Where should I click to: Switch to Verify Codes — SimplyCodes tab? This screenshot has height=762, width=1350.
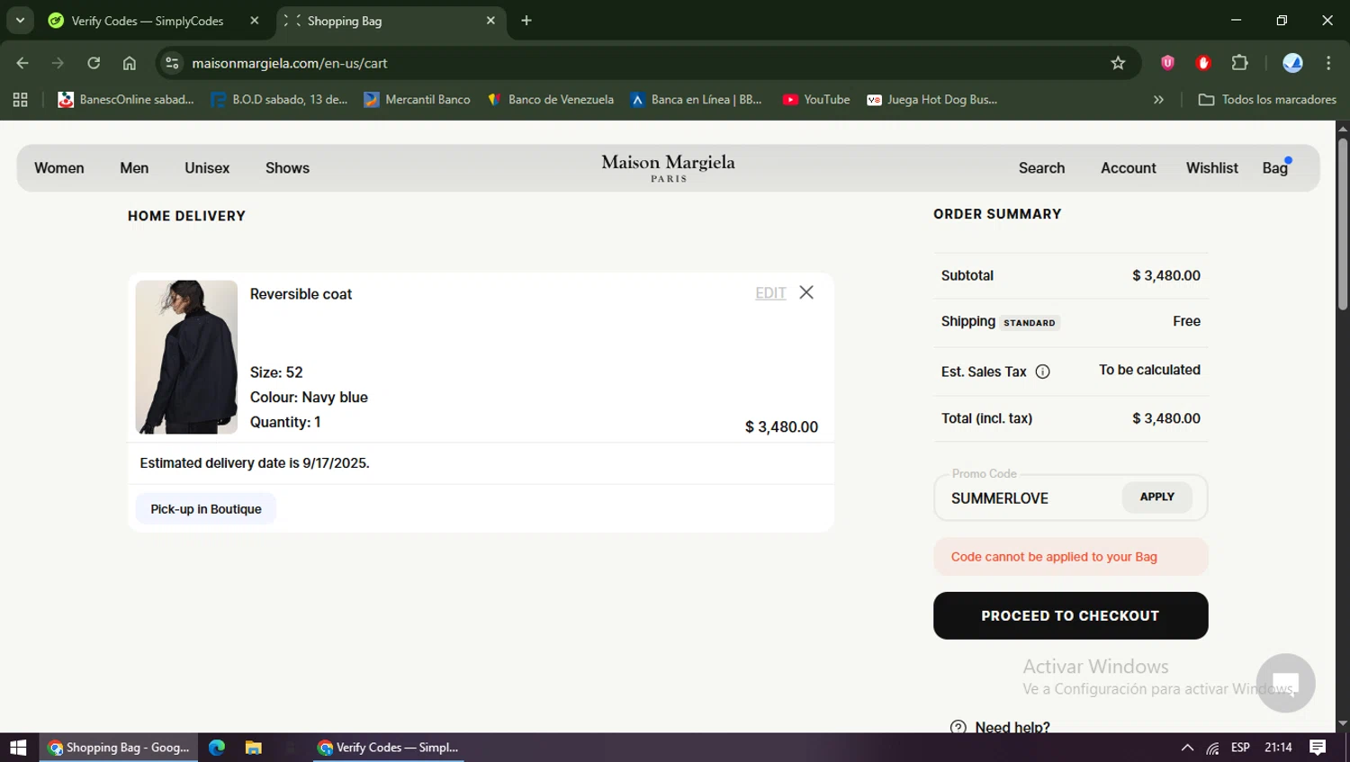click(x=147, y=21)
